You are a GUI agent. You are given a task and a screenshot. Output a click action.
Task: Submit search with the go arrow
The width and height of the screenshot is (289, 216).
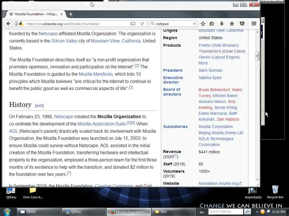coord(194,24)
